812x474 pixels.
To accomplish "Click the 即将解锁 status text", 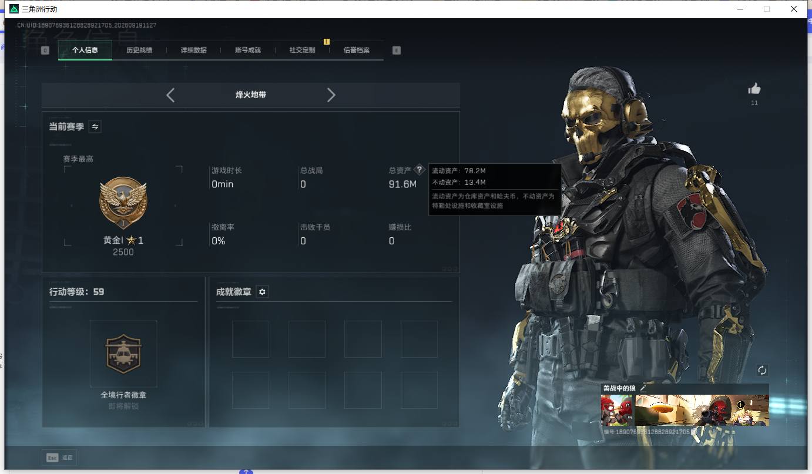I will pyautogui.click(x=123, y=406).
